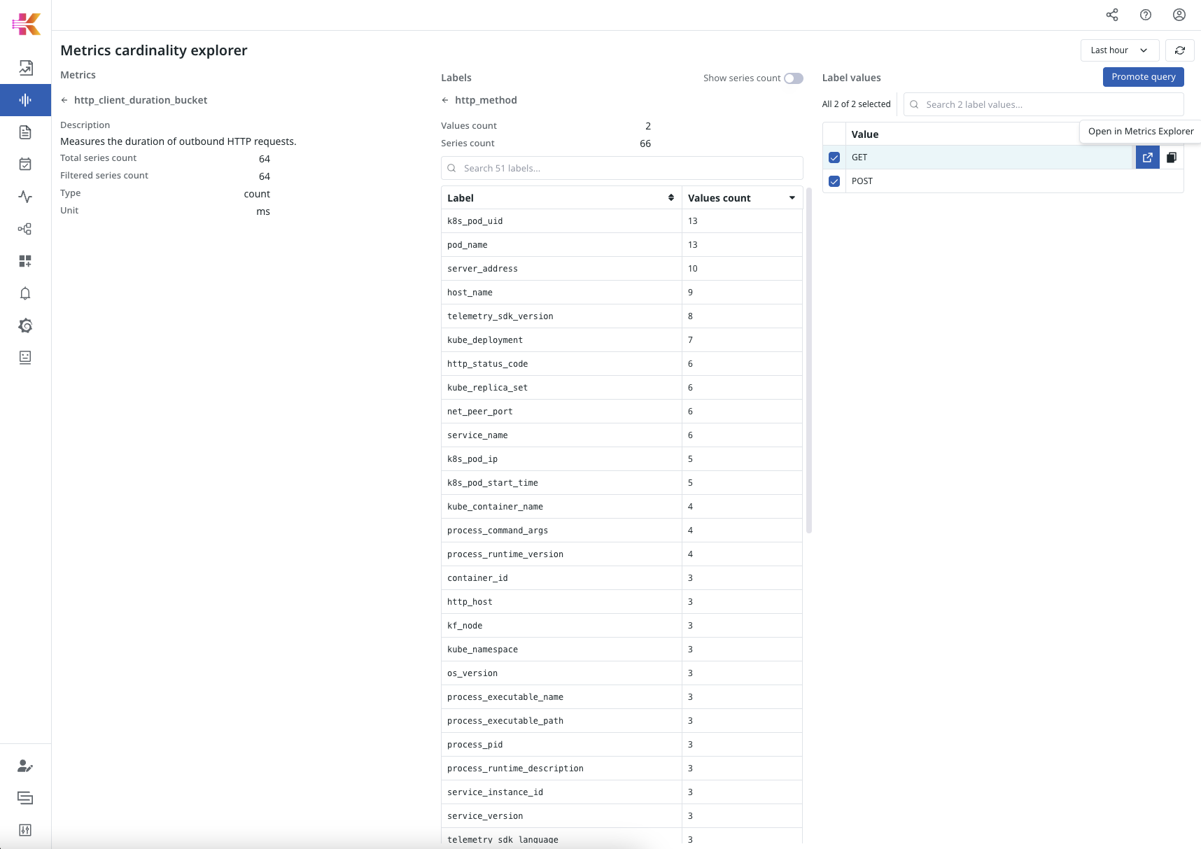
Task: Click the Search 51 labels input field
Action: click(621, 168)
